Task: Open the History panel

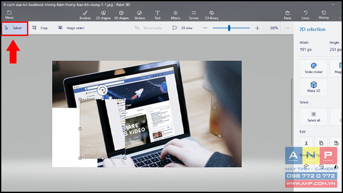Action: [x=324, y=15]
